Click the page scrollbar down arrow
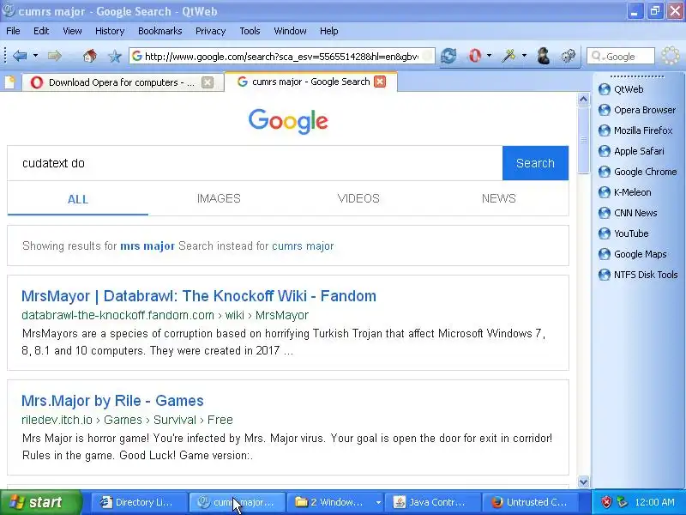Viewport: 686px width, 515px height. pos(583,482)
